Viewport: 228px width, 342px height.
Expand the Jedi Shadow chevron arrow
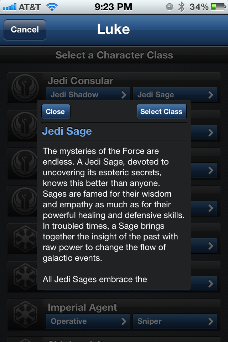124,95
